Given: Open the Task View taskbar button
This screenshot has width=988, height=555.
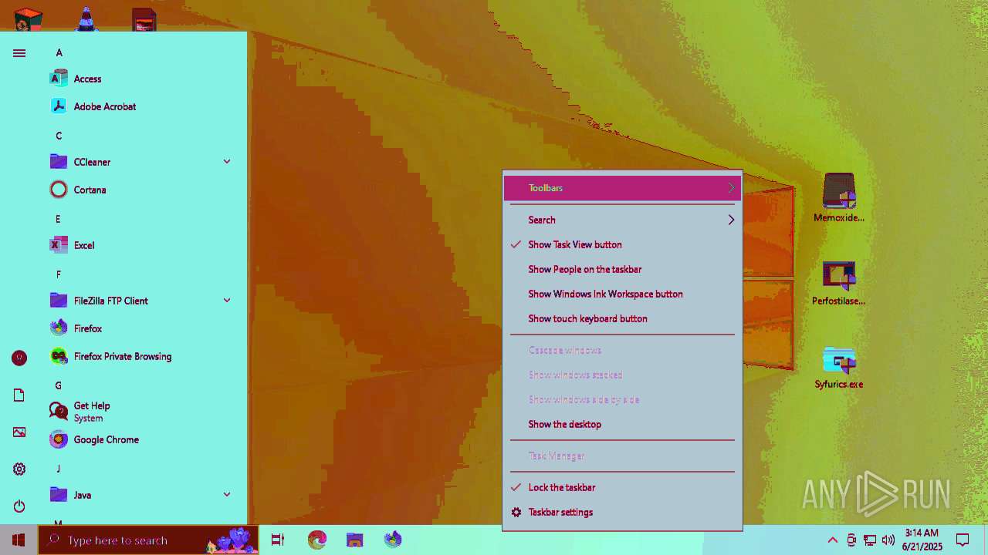Looking at the screenshot, I should coord(278,540).
